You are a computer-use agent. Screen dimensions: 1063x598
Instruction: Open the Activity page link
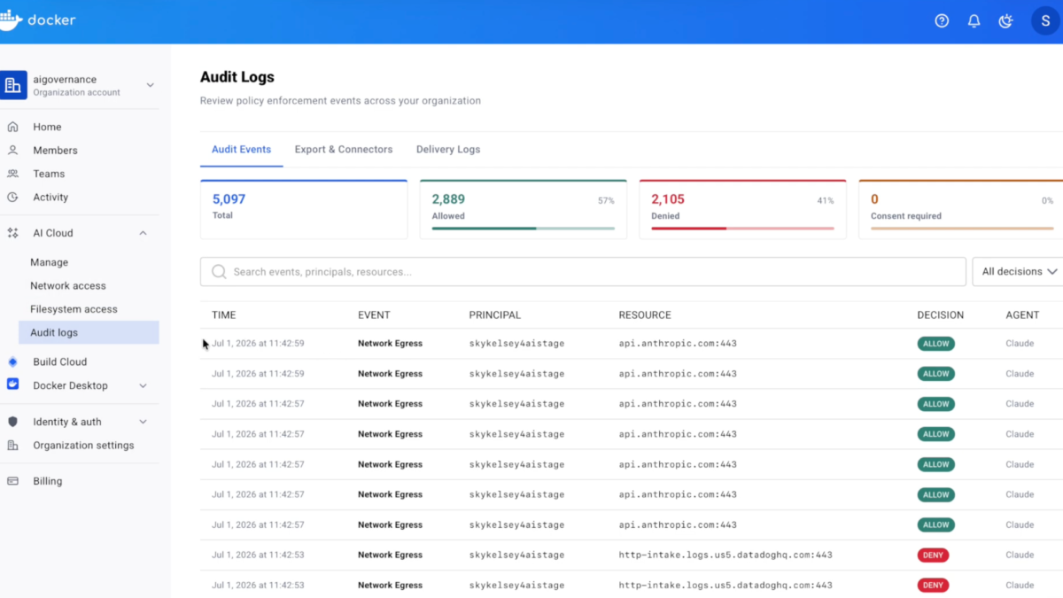click(x=50, y=198)
